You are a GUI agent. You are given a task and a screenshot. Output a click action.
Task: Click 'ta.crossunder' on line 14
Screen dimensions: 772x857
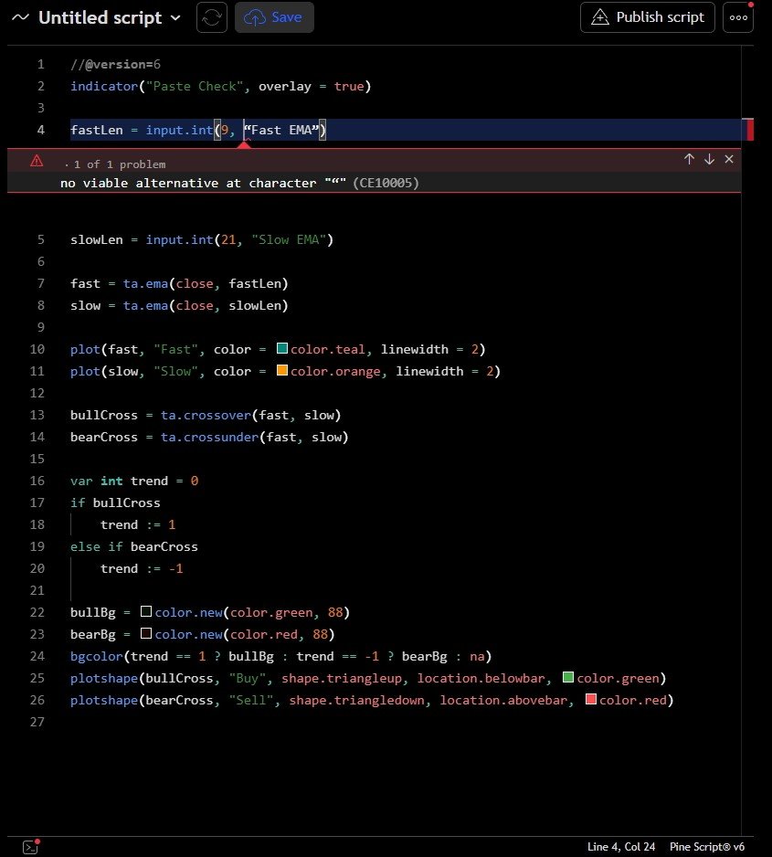210,438
